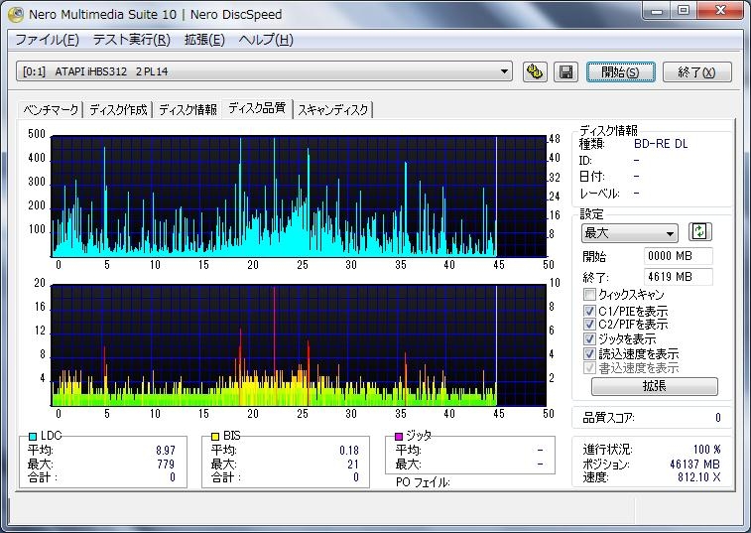The width and height of the screenshot is (751, 533).
Task: Toggle the 読込速度を表示 checkbox
Action: coord(589,354)
